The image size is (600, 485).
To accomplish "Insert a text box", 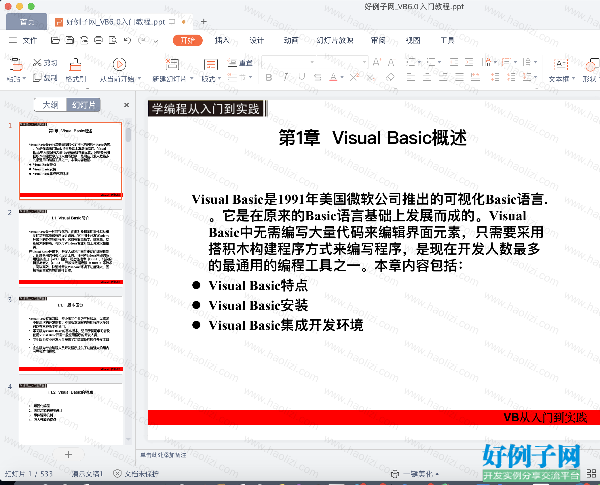I will 561,64.
